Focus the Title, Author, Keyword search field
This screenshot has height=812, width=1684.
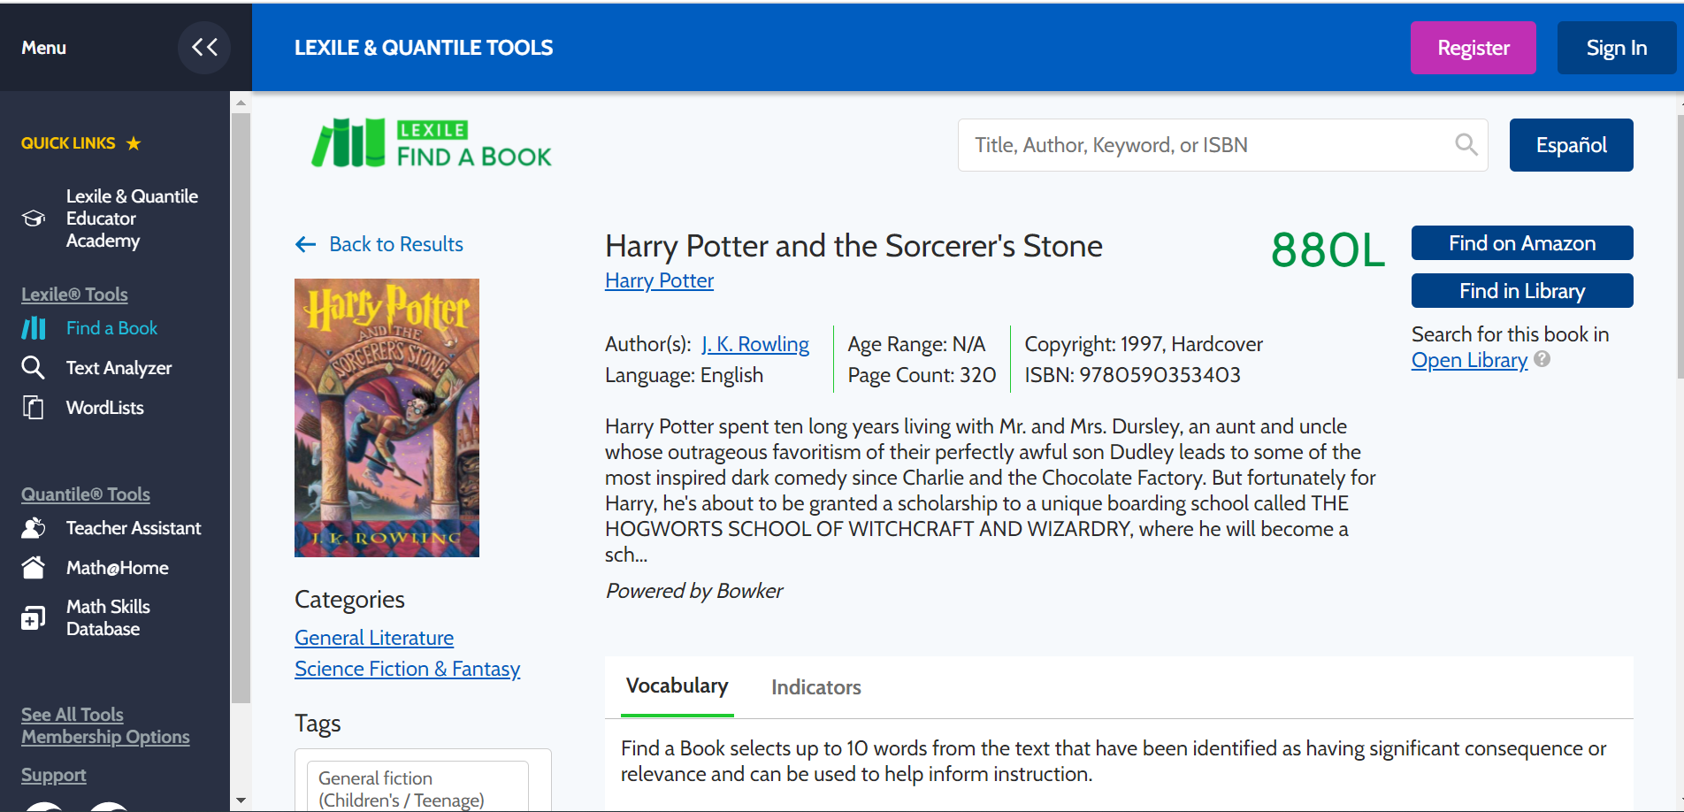[1223, 145]
